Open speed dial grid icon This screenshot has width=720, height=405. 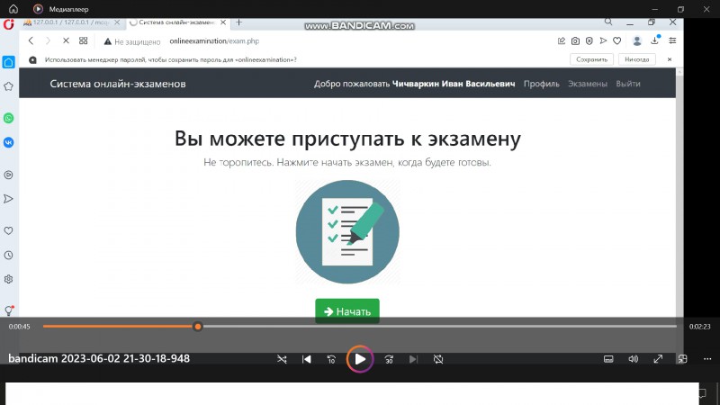[83, 40]
